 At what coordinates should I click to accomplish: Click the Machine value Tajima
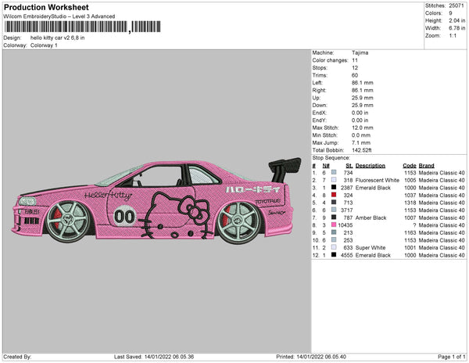click(360, 53)
